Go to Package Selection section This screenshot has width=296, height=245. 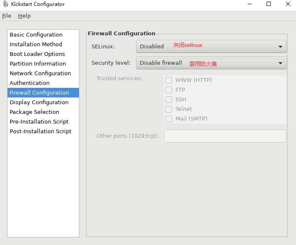click(43, 112)
